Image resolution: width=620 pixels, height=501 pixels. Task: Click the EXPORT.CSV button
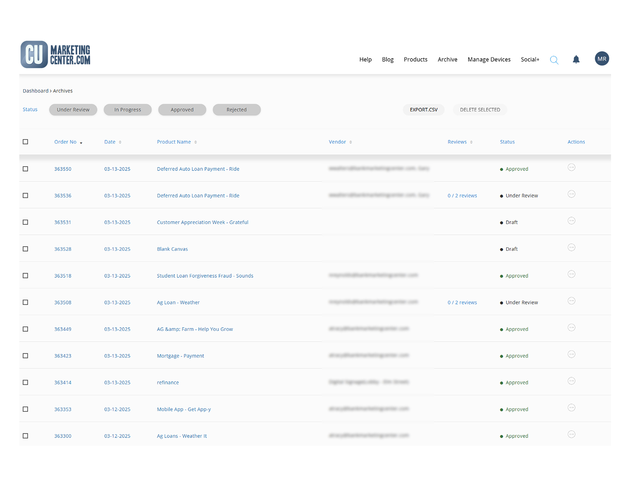coord(423,109)
